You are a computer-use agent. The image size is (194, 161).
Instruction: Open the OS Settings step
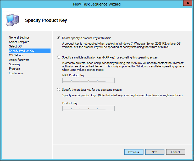16,55
